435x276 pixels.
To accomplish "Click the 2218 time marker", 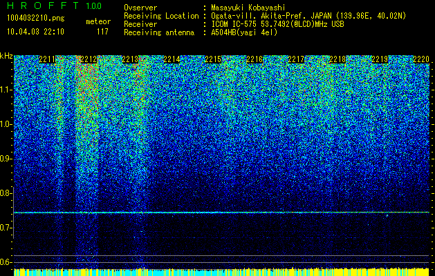I will coord(338,59).
